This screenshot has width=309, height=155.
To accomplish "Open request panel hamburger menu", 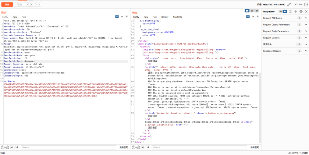I will point(127,17).
